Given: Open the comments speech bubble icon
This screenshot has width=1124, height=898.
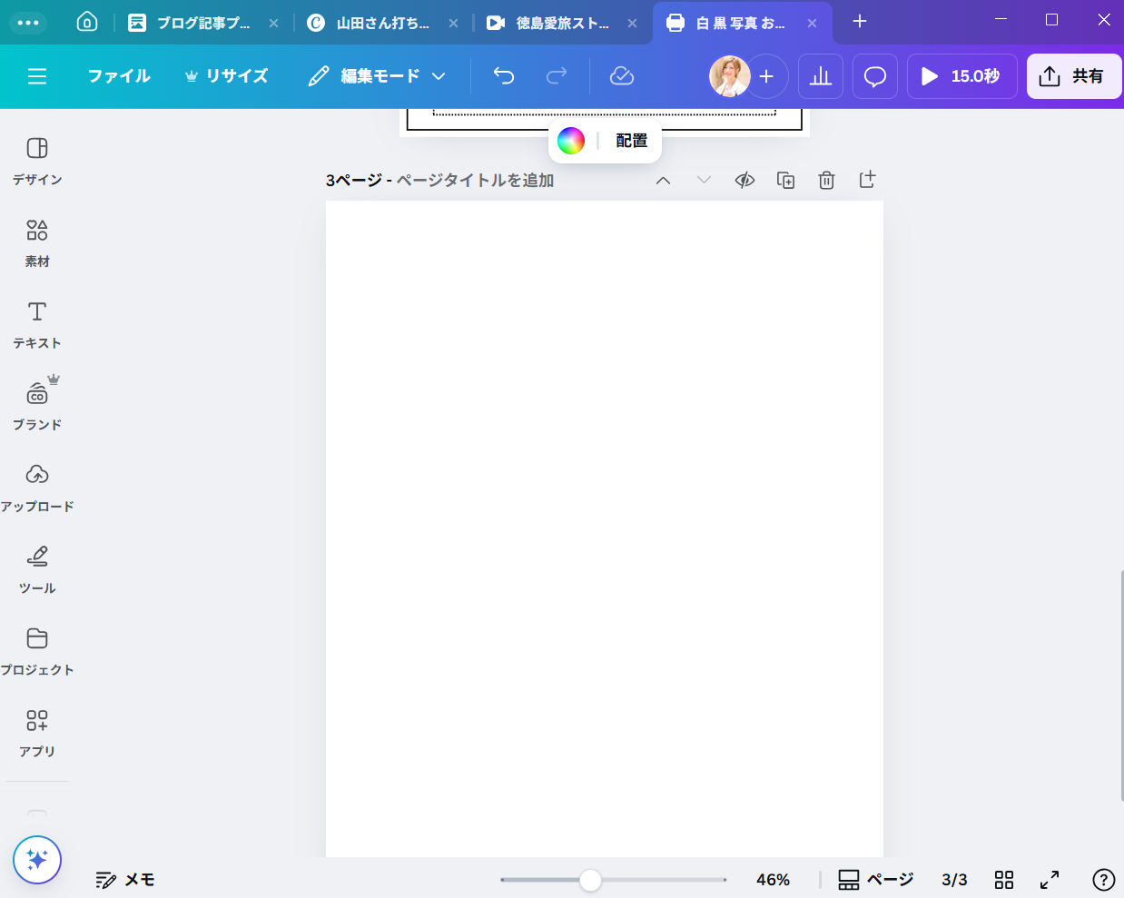Looking at the screenshot, I should click(875, 76).
